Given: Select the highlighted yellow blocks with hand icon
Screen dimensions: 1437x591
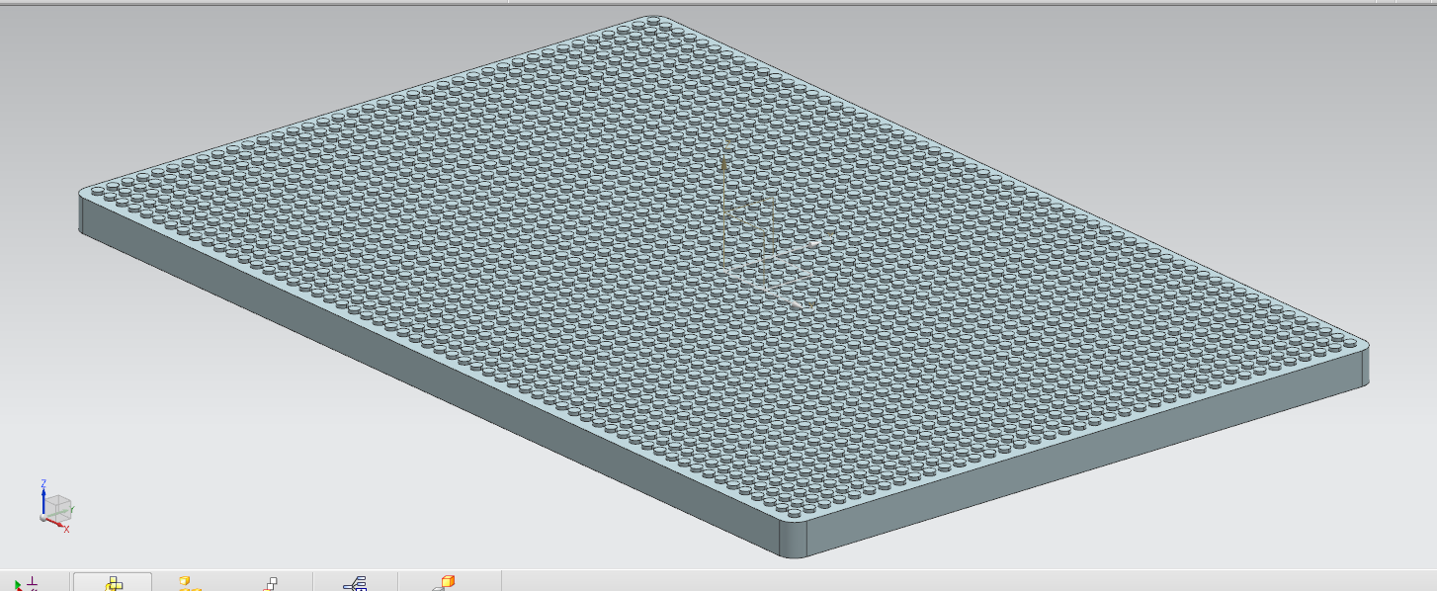Looking at the screenshot, I should click(113, 583).
